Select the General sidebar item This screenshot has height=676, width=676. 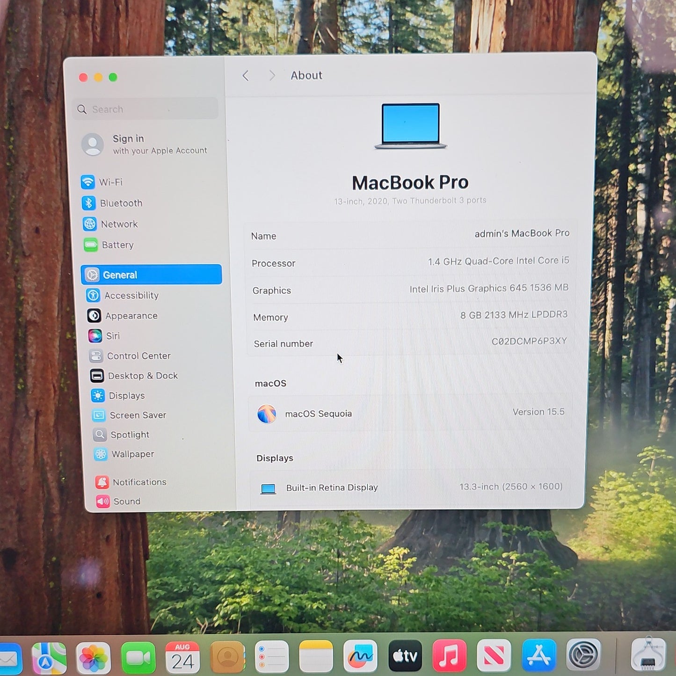tap(152, 275)
